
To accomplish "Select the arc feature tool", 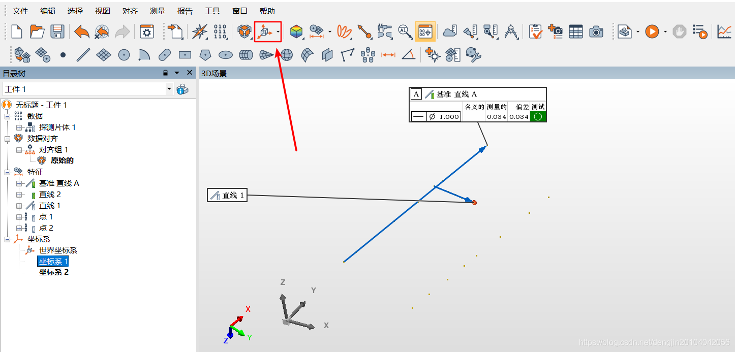I will (x=144, y=54).
